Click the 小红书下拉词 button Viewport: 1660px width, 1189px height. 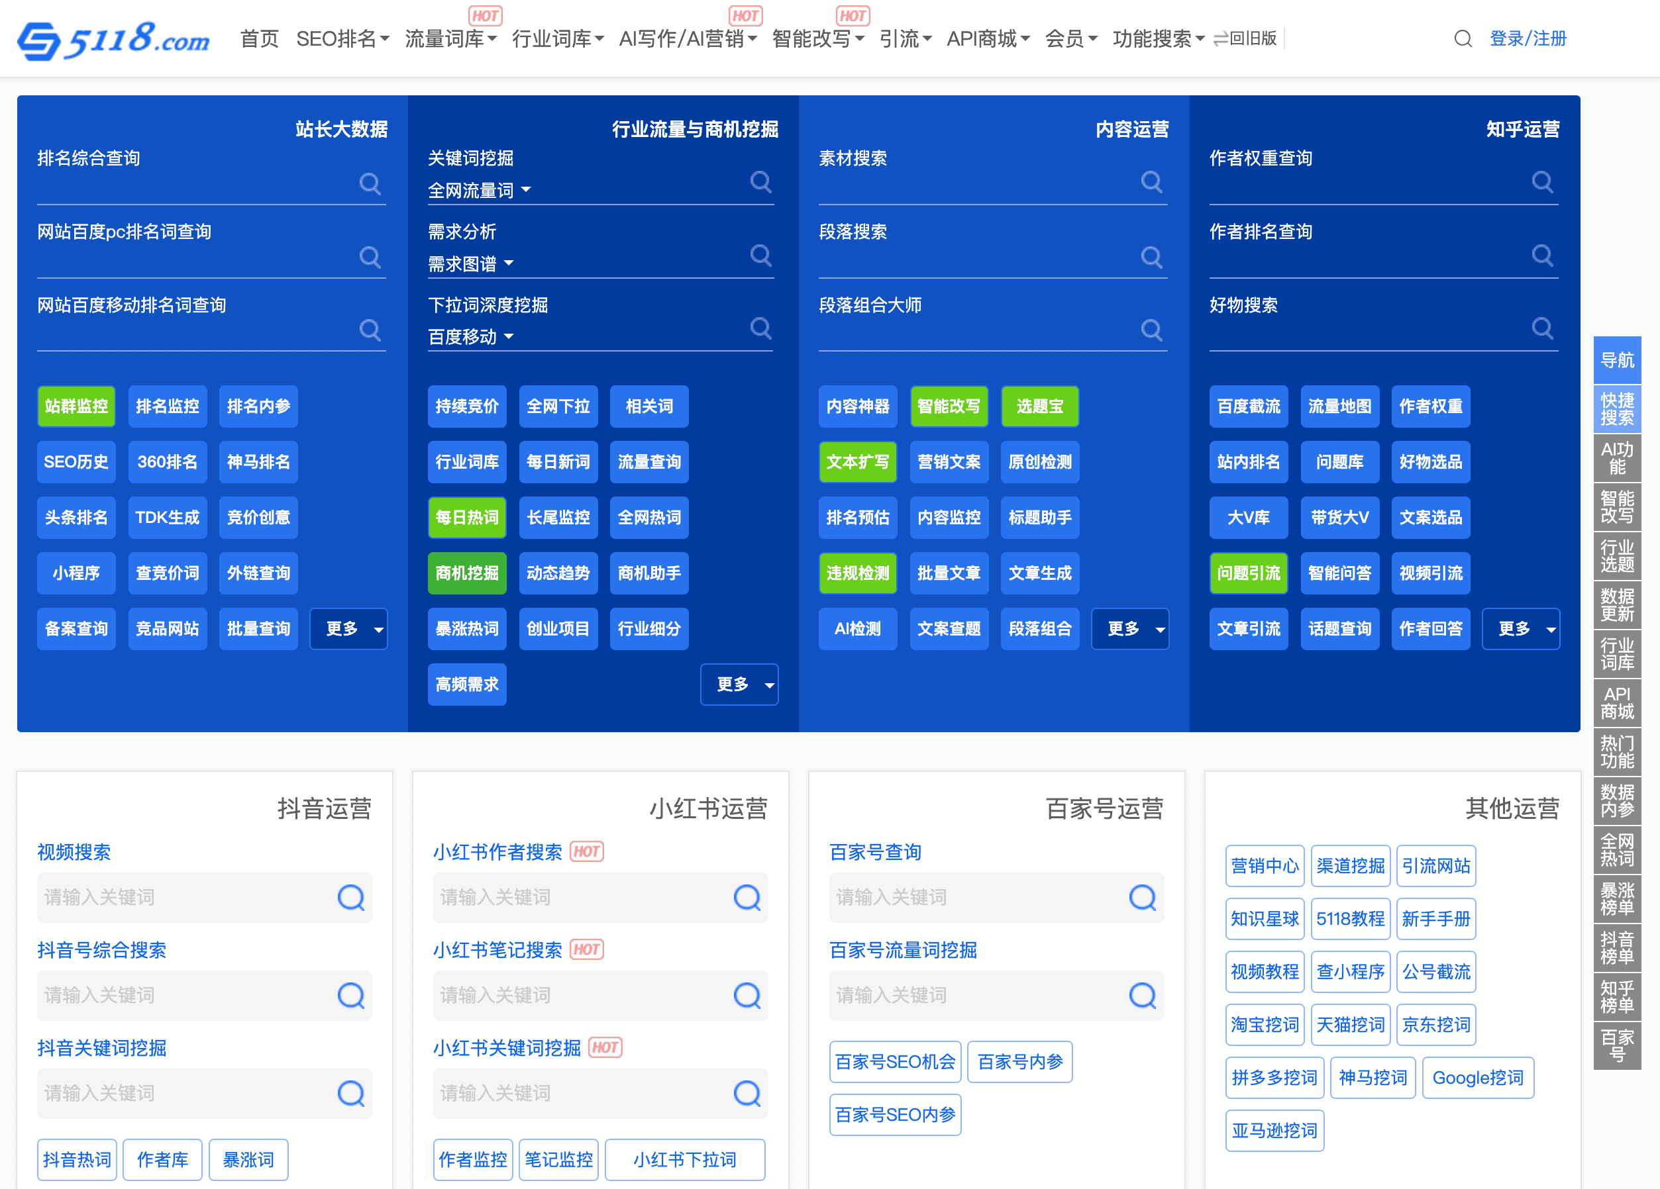tap(685, 1160)
